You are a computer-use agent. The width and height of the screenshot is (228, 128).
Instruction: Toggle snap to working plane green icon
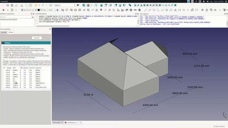click(175, 5)
